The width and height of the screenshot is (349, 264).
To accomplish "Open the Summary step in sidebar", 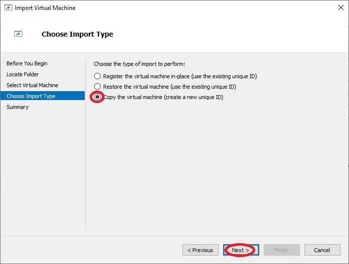I will [17, 107].
